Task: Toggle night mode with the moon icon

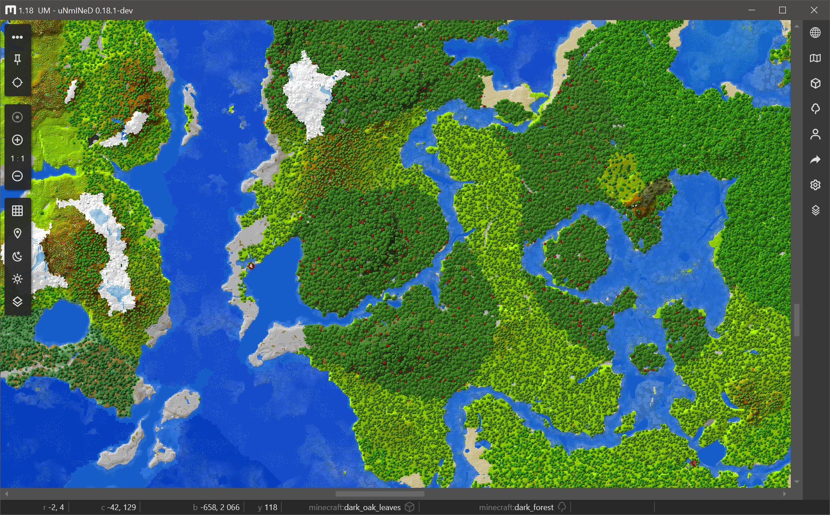Action: (17, 256)
